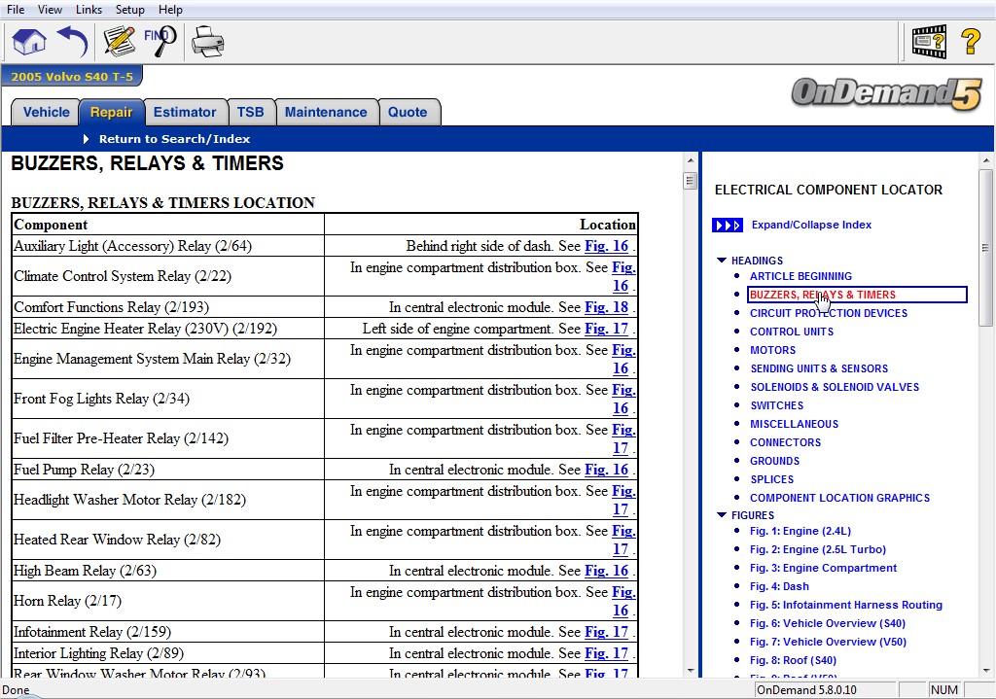
Task: Click the article pane scroll-up arrow
Action: [691, 160]
